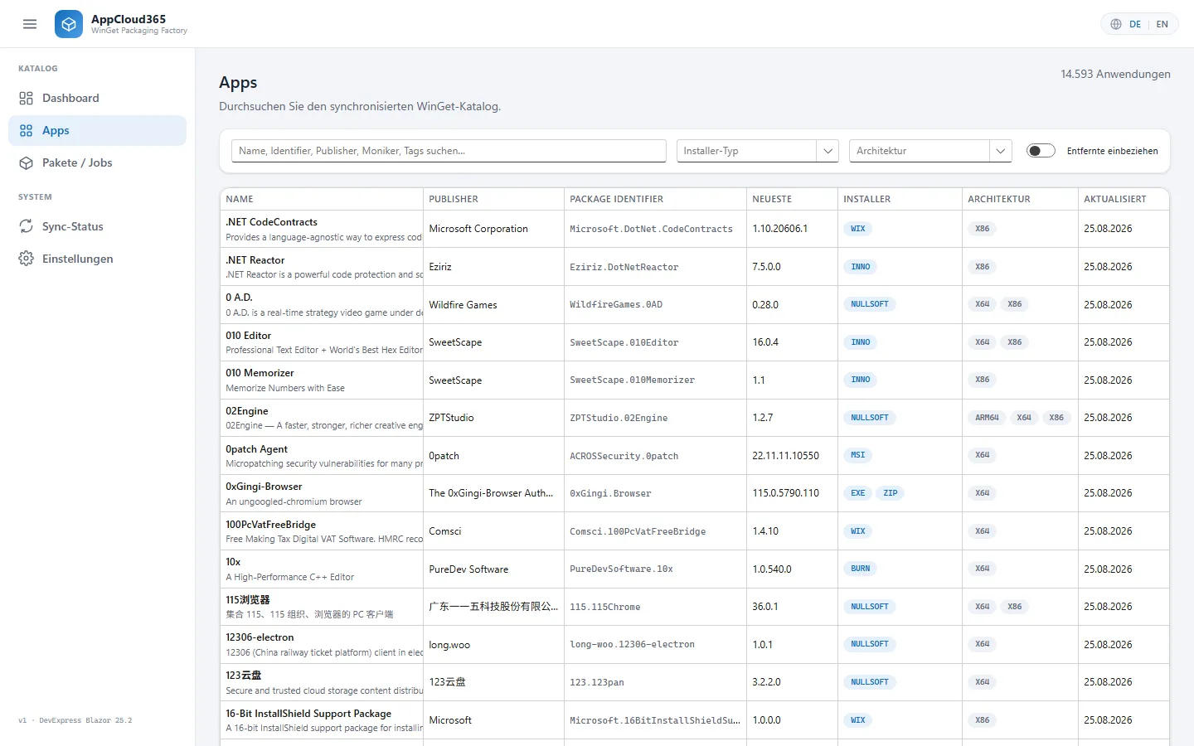Open the 0patch Agent entry
The height and width of the screenshot is (746, 1194).
(x=257, y=449)
